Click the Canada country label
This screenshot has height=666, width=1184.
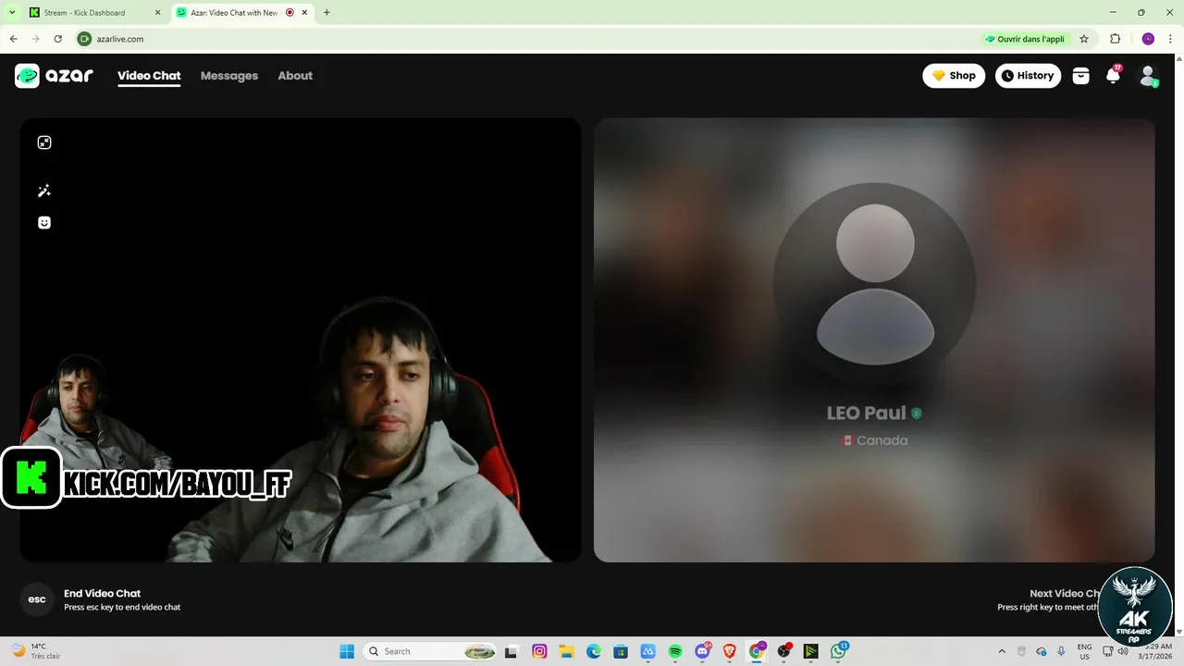[x=874, y=440]
